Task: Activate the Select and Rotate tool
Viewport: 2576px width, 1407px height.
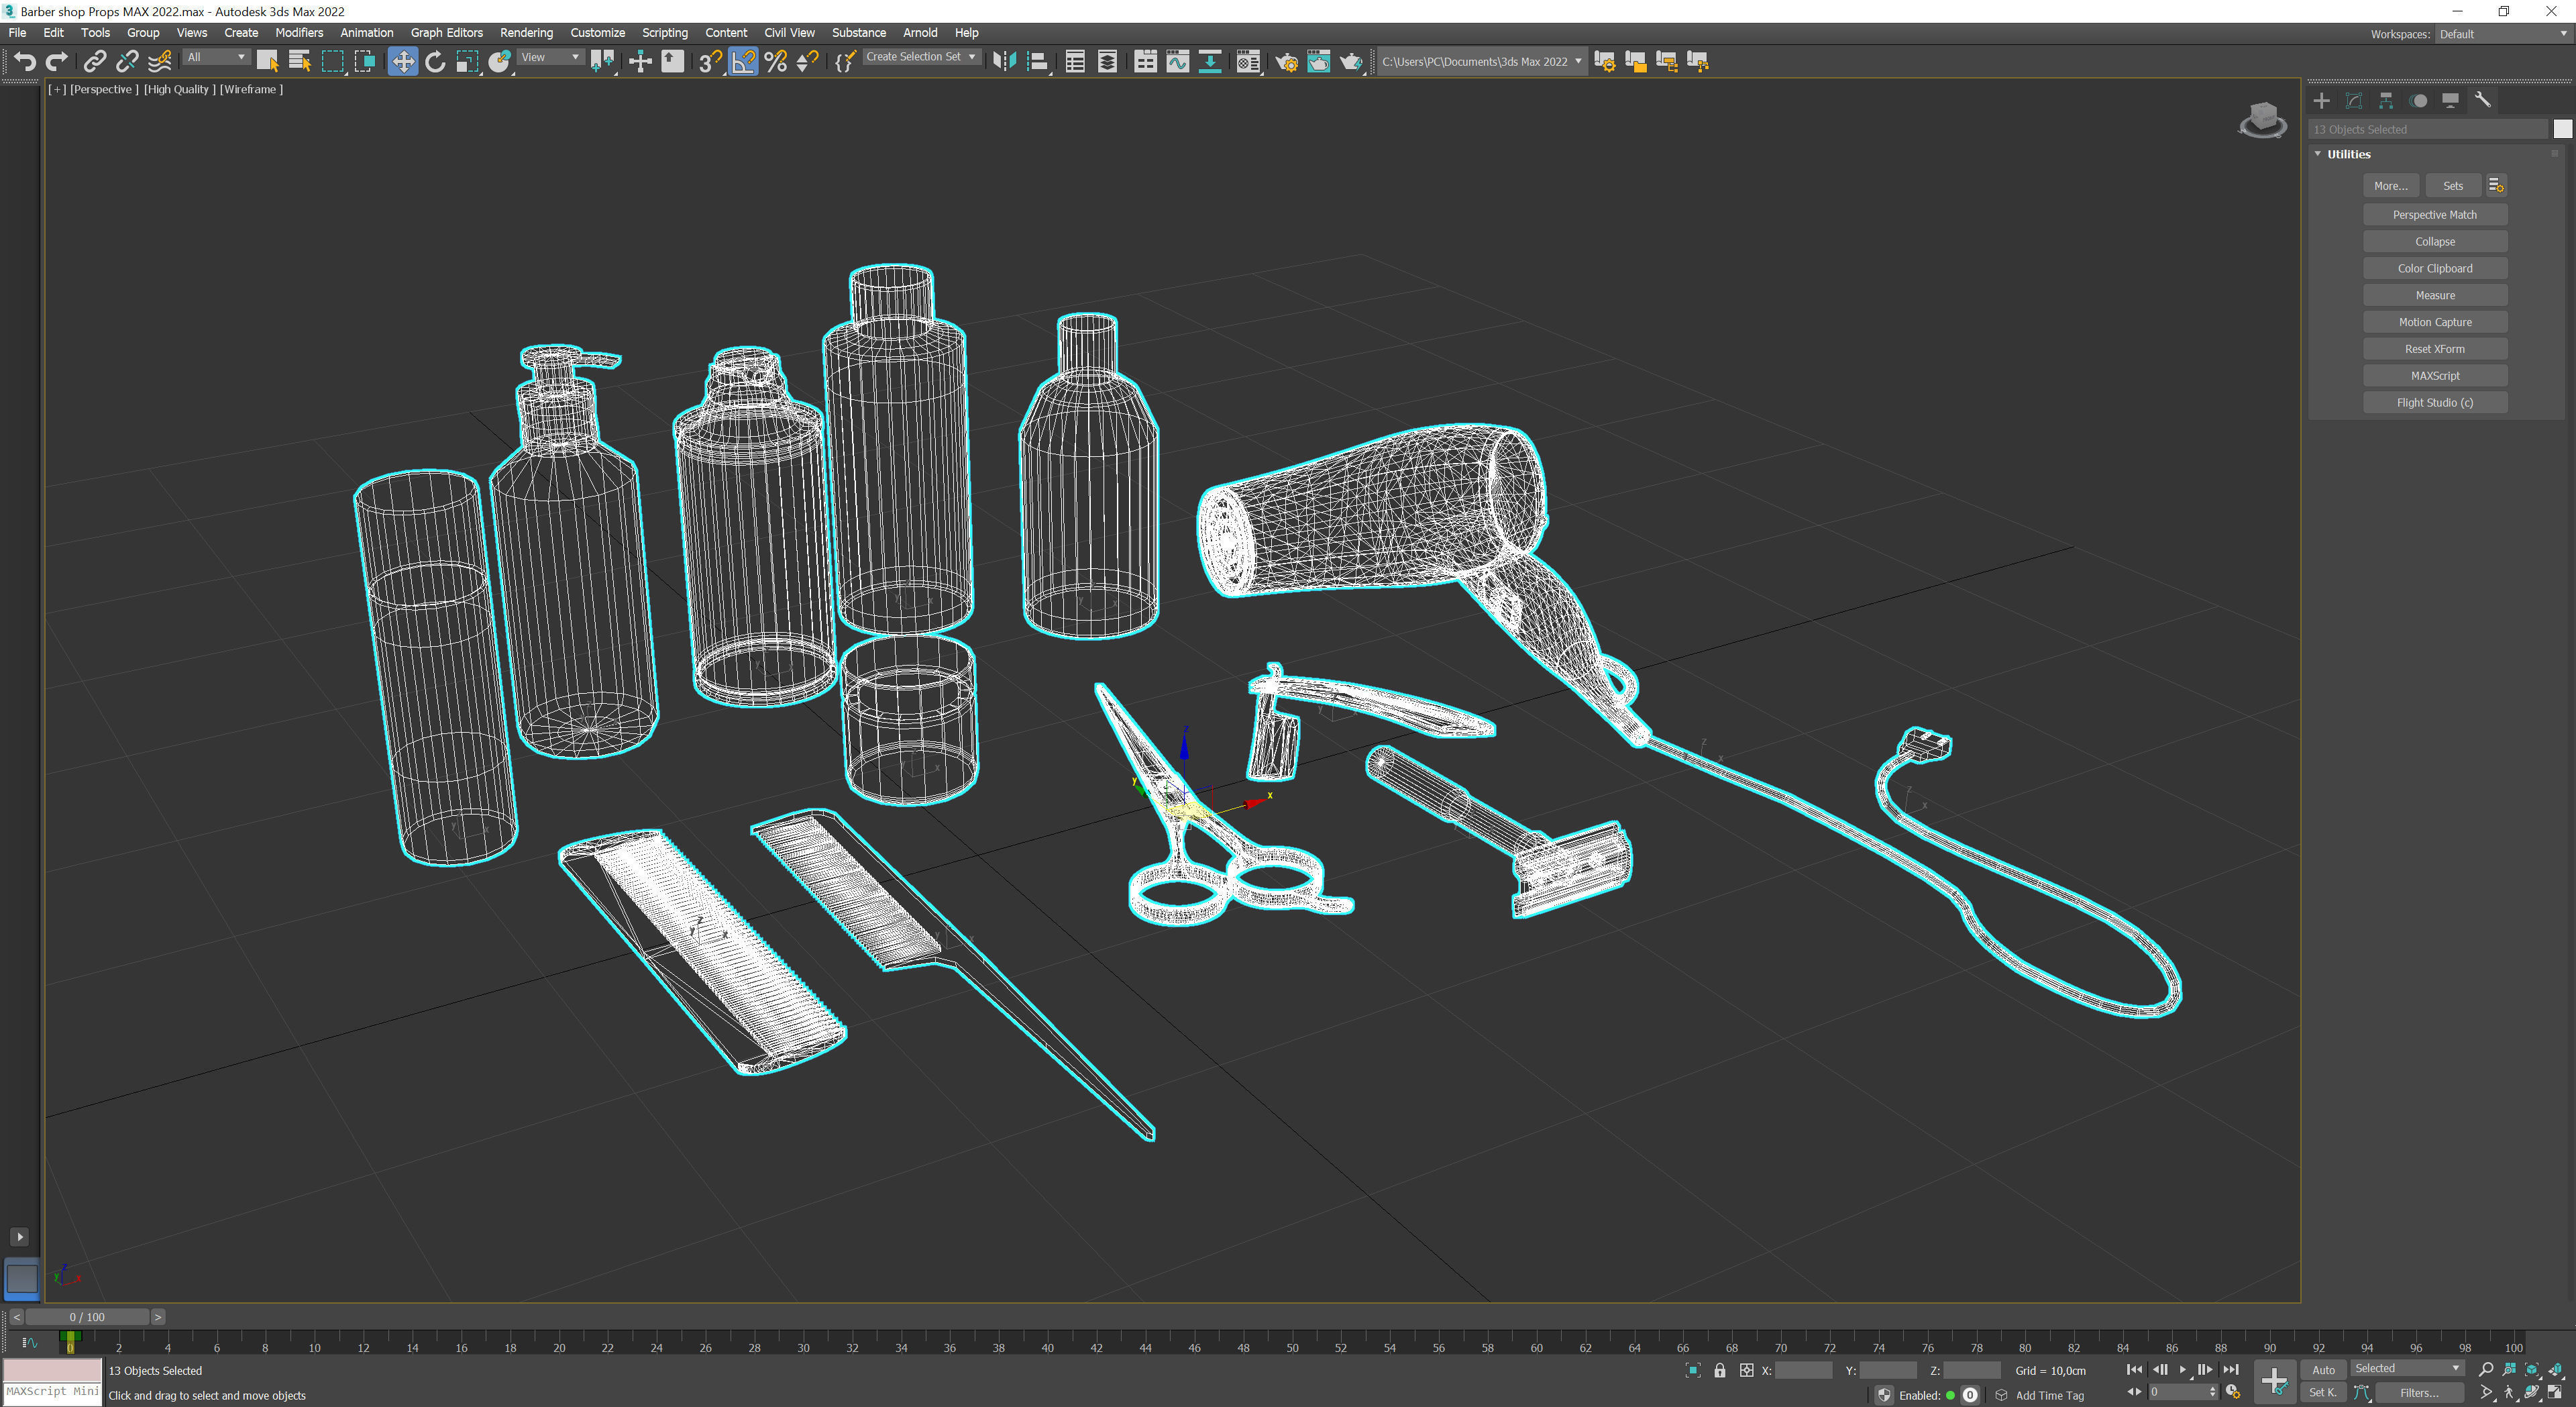Action: pos(435,62)
